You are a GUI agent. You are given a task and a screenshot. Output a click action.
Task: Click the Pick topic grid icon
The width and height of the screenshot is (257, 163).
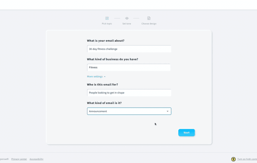coord(107,18)
